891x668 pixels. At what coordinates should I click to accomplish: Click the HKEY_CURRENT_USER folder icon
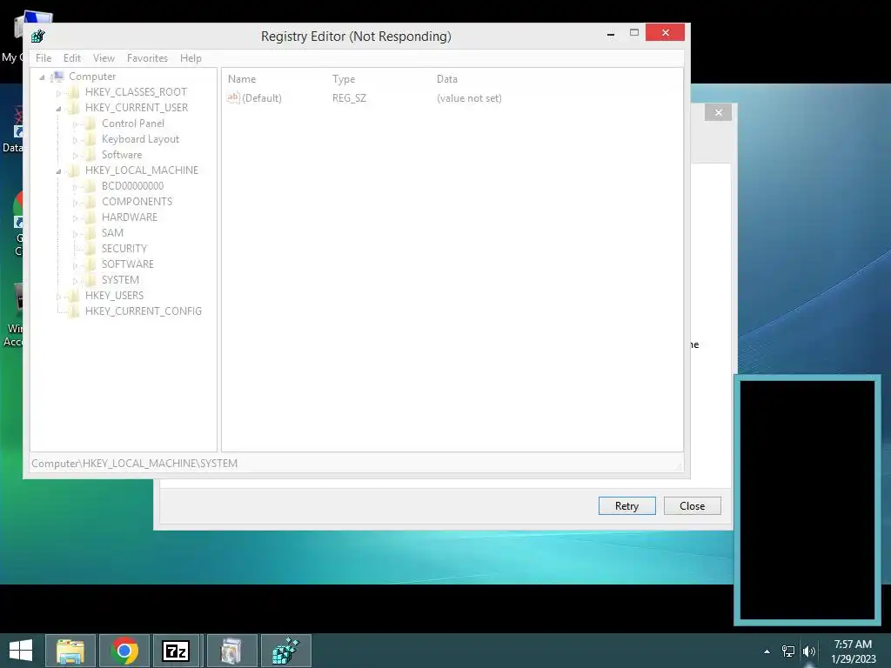[73, 107]
